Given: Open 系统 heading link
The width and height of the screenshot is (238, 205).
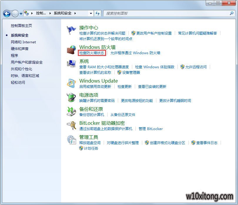Looking at the screenshot, I should coord(84,61).
